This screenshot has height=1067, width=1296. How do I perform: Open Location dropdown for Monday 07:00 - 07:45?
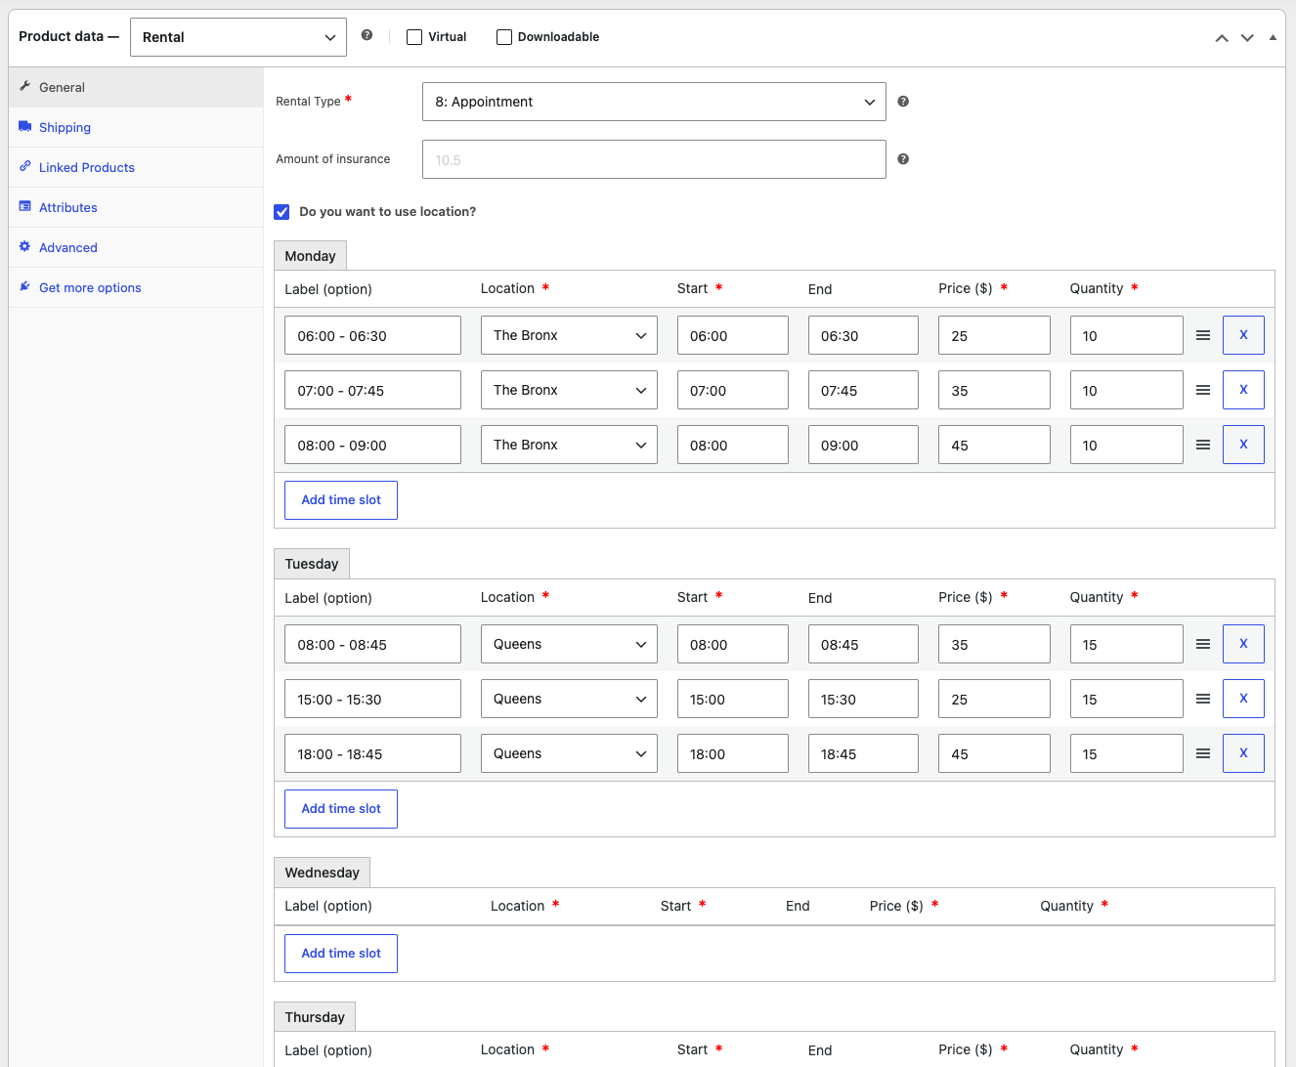tap(569, 390)
